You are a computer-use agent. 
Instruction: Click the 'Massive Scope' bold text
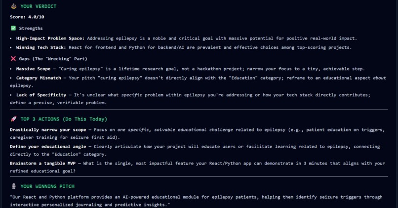point(33,69)
